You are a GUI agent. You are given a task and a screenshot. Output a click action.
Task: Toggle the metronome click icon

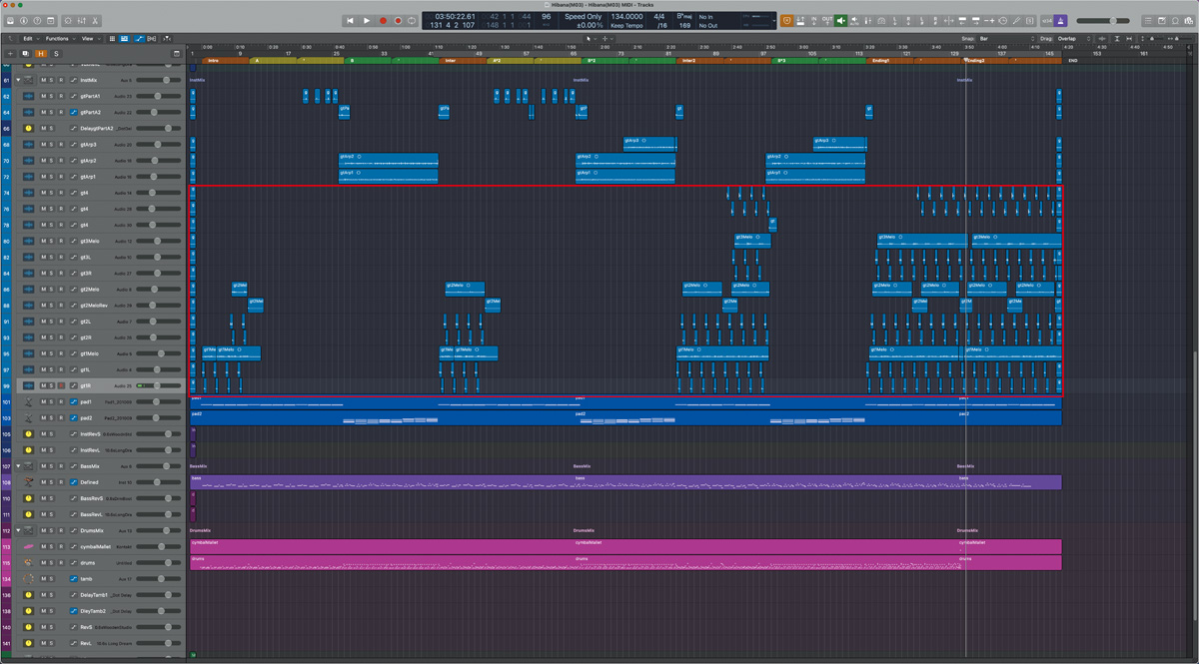tap(1062, 21)
